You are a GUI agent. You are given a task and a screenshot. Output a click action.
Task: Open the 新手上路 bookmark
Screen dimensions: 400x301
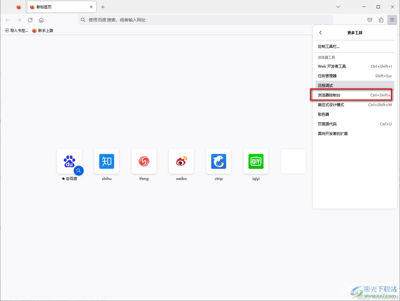point(43,30)
